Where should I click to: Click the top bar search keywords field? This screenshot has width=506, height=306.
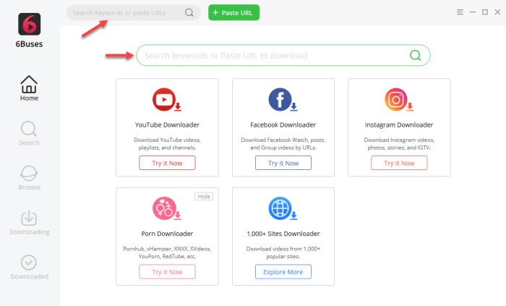click(133, 12)
